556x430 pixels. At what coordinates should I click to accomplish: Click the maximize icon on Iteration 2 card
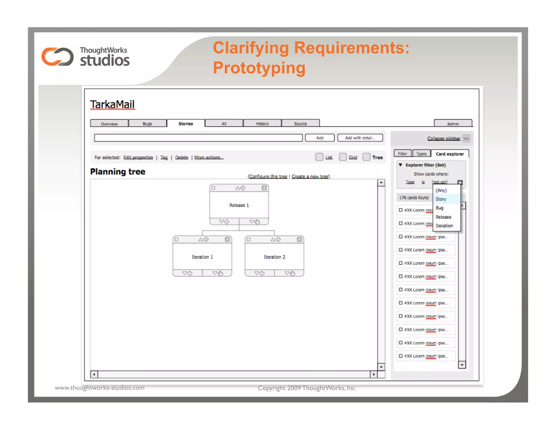click(x=299, y=239)
